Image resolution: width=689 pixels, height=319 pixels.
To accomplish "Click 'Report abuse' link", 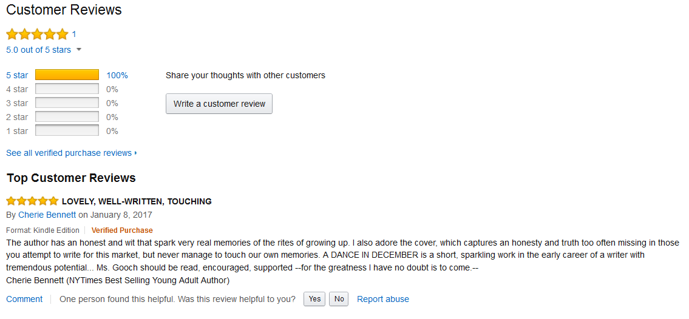I will coord(383,299).
